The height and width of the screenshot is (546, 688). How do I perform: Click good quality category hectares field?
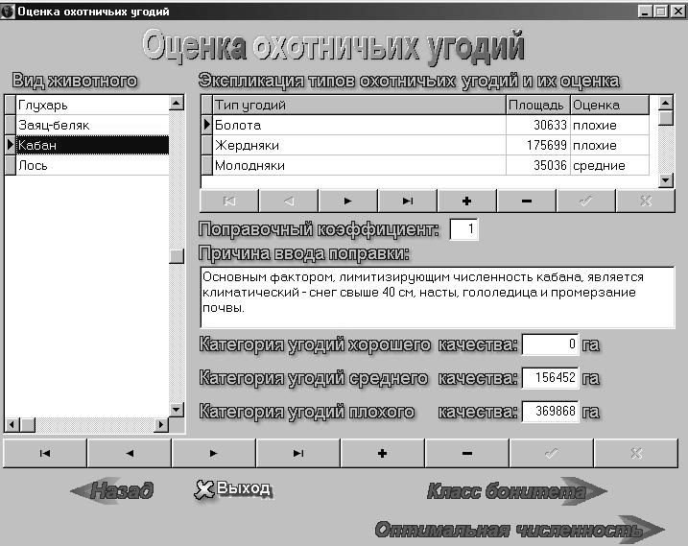coord(550,344)
